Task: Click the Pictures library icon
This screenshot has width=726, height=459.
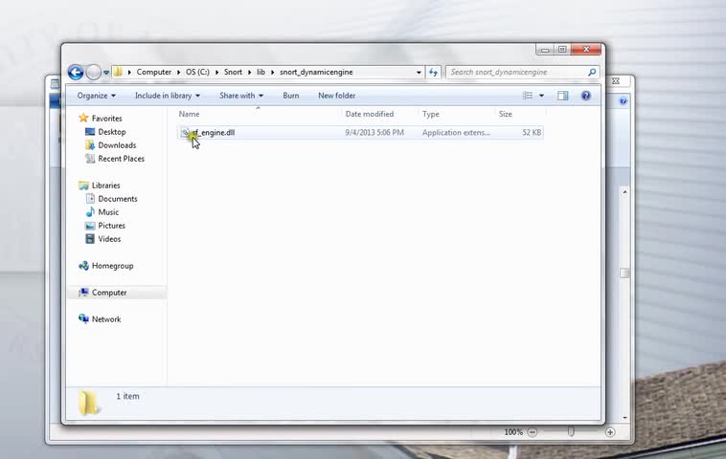Action: pyautogui.click(x=90, y=226)
